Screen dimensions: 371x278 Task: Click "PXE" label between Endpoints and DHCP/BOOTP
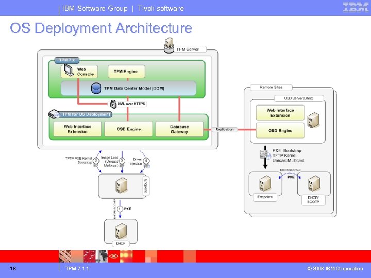coord(291,177)
